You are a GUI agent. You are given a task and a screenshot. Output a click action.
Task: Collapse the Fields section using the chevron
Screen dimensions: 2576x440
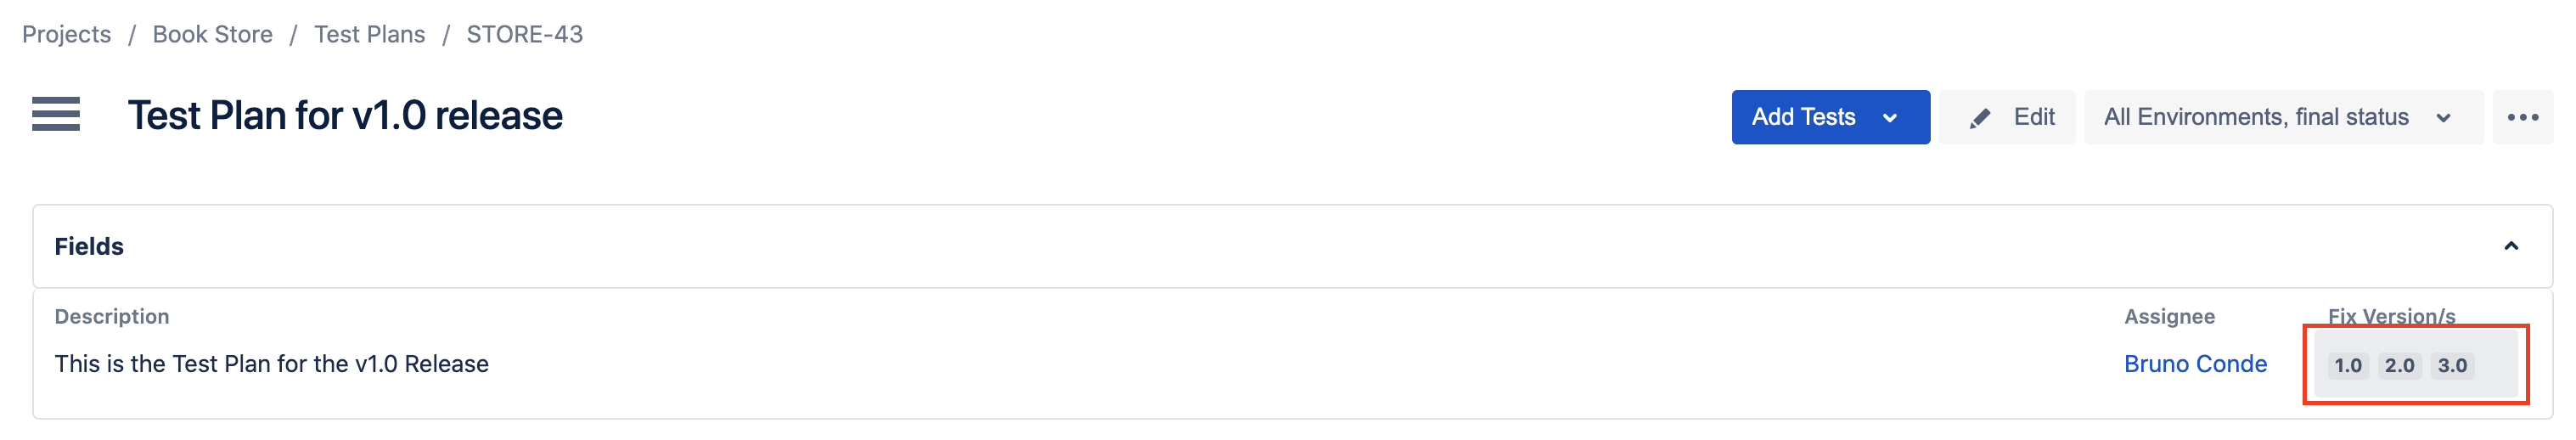[x=2510, y=246]
